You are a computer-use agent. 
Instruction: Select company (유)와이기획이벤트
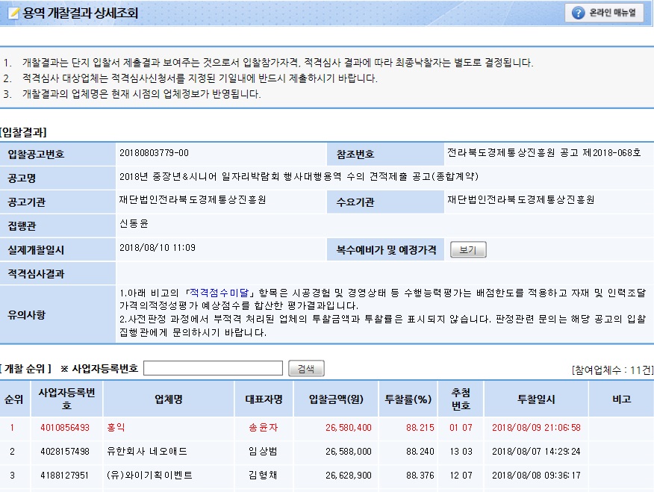149,476
